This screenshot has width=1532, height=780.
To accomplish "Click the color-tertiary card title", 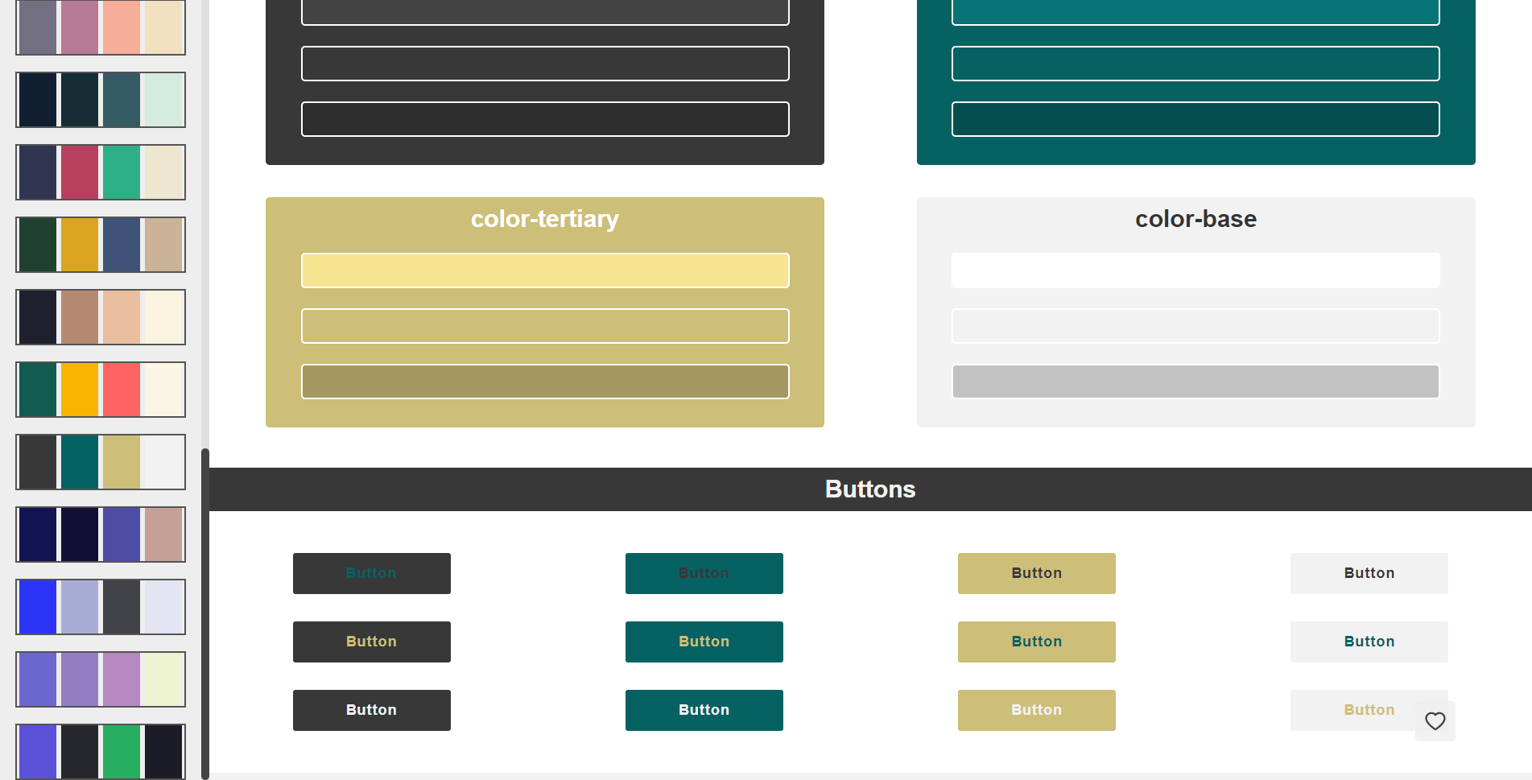I will pyautogui.click(x=544, y=218).
